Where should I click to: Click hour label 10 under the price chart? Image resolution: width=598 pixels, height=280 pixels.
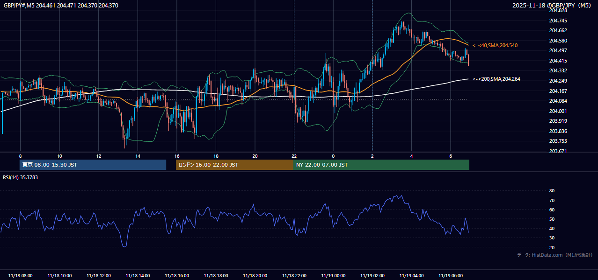click(59, 156)
